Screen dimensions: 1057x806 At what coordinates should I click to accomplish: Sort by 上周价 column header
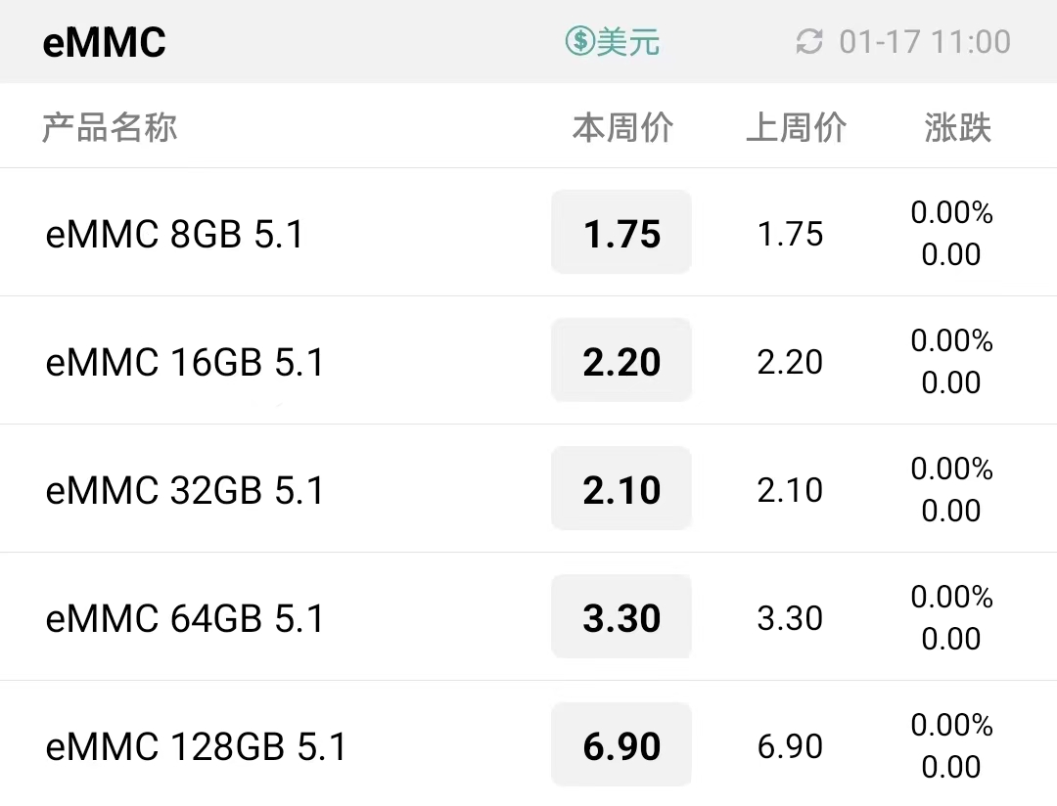(796, 127)
